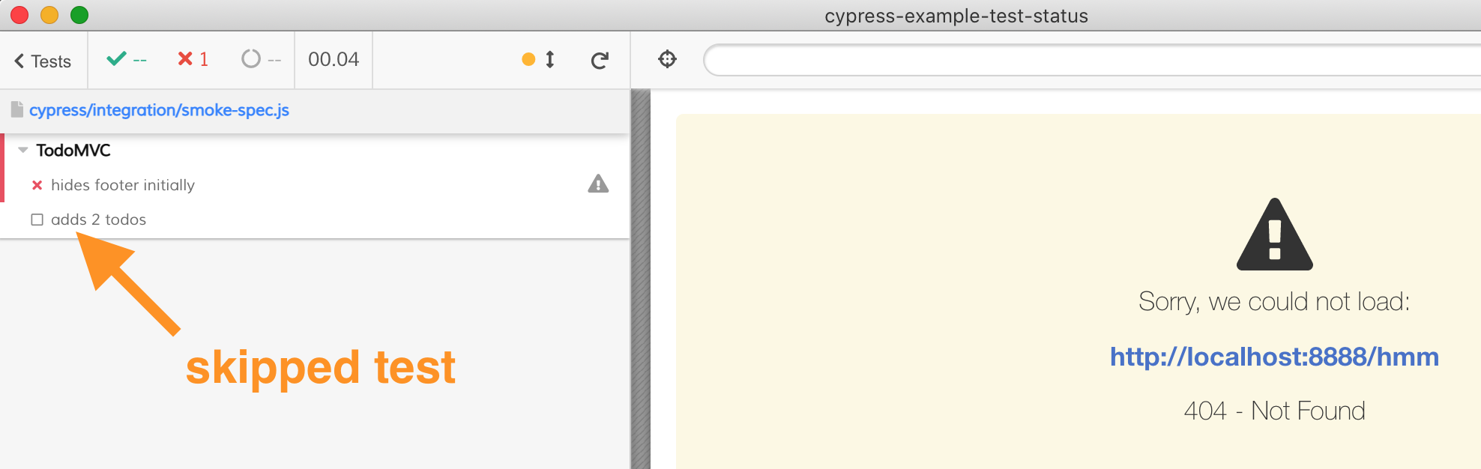Click the pending tests circle icon
This screenshot has width=1481, height=469.
pyautogui.click(x=251, y=58)
